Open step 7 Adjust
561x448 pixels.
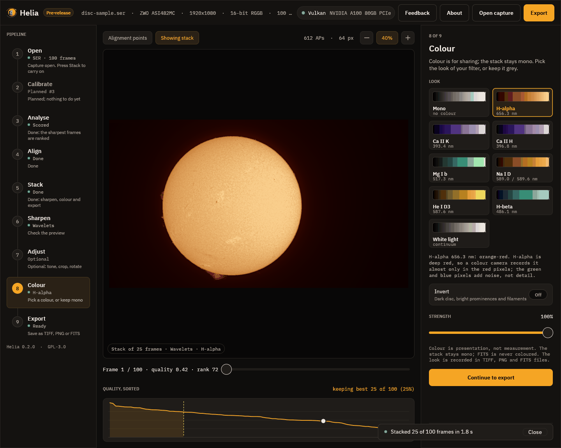coord(48,259)
